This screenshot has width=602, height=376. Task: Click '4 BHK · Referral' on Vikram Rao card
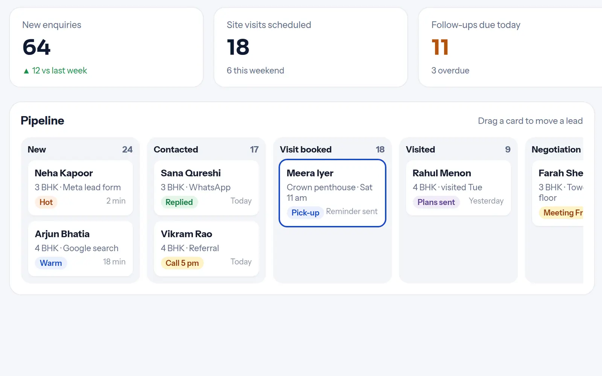point(190,248)
